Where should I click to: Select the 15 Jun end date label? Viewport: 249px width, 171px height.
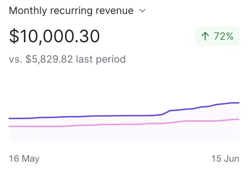click(x=225, y=158)
